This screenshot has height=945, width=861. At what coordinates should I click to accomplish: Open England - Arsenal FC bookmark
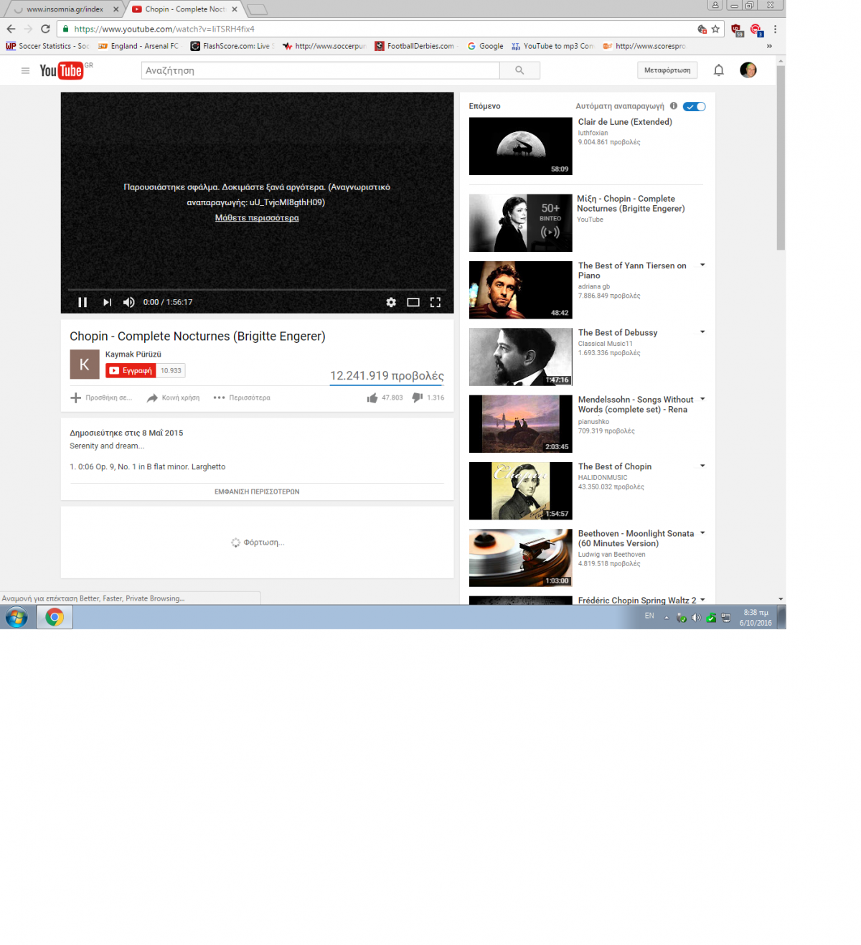click(x=139, y=46)
